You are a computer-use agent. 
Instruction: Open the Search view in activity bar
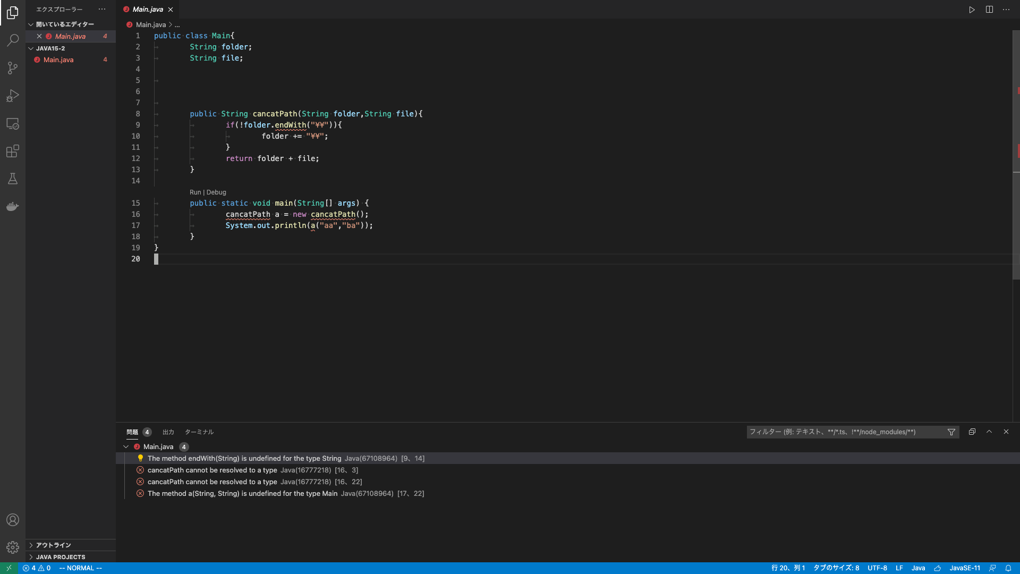click(13, 40)
